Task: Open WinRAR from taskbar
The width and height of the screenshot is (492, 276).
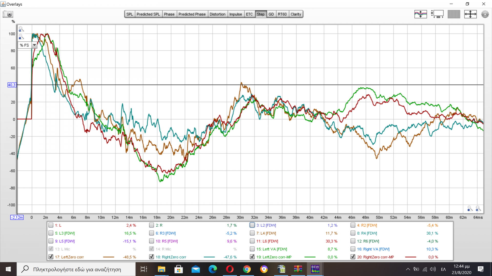Action: coord(298,269)
